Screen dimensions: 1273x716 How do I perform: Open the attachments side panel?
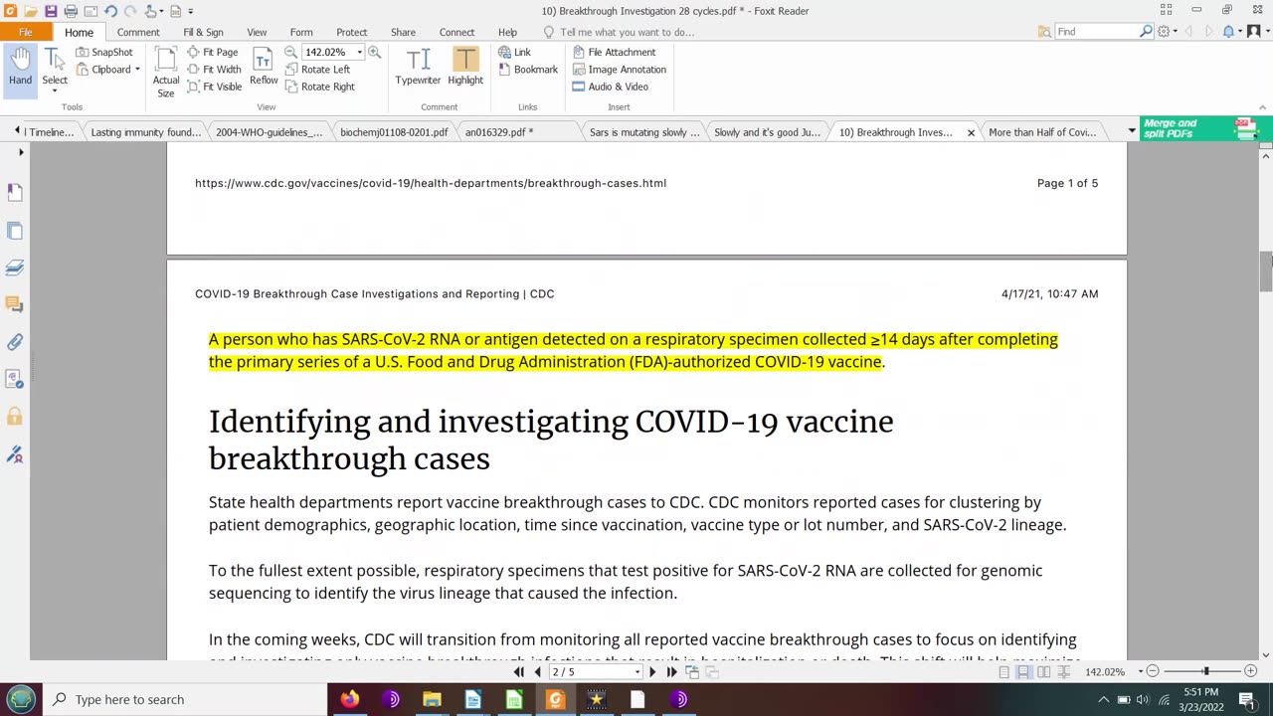[15, 342]
